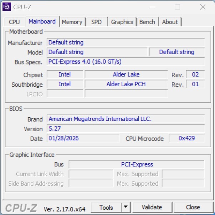Image resolution: width=215 pixels, height=215 pixels.
Task: Click the CPU-Z logo at bottom left
Action: 21,208
